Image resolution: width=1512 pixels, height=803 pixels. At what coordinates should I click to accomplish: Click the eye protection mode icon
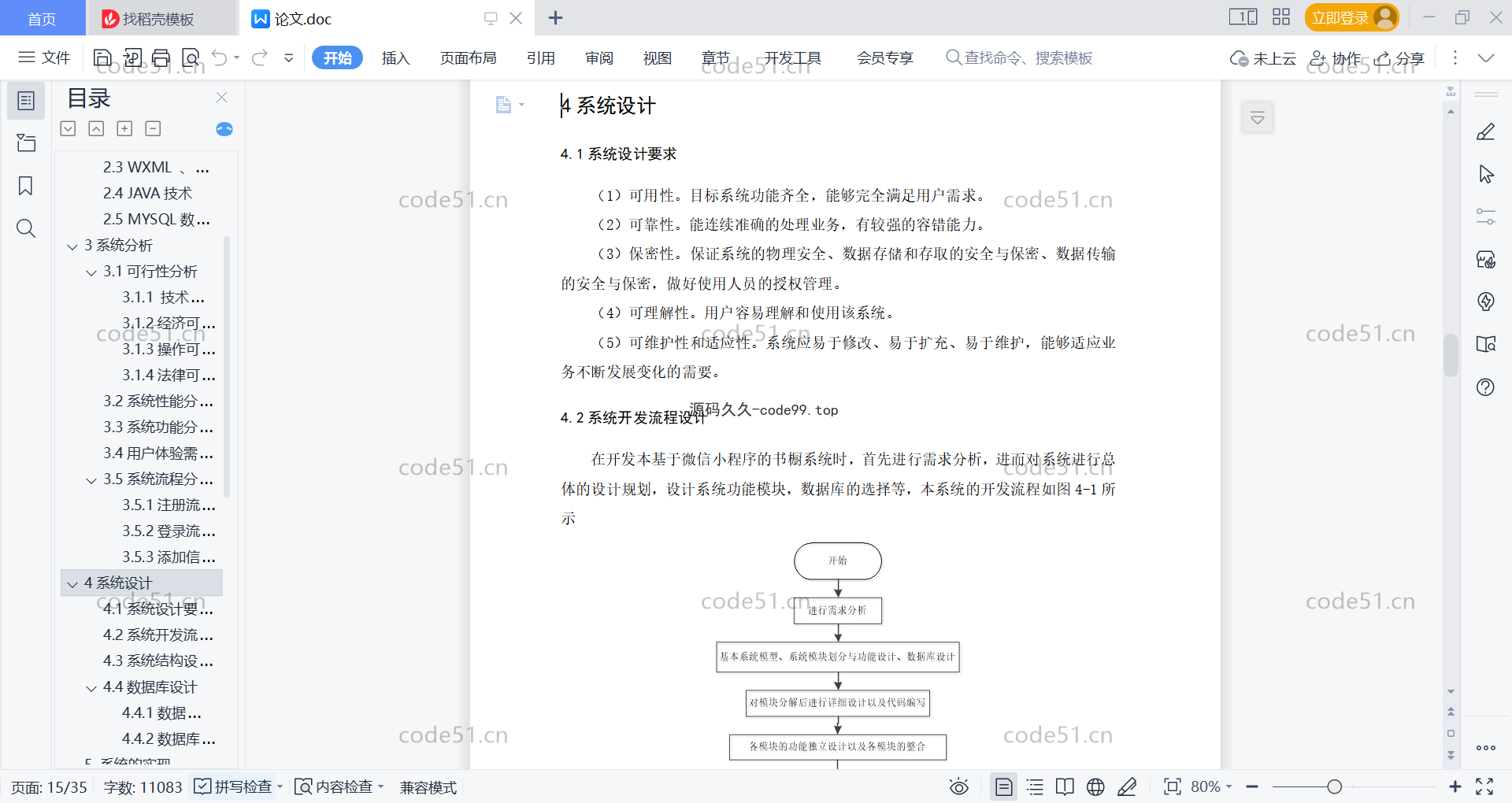click(959, 786)
